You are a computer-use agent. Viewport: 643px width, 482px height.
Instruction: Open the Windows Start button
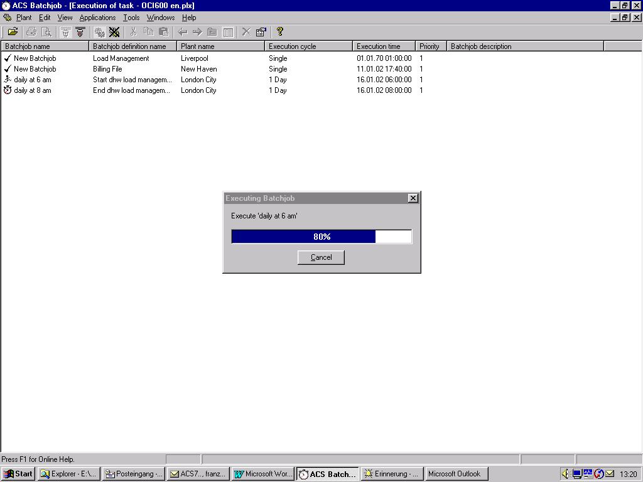point(18,474)
